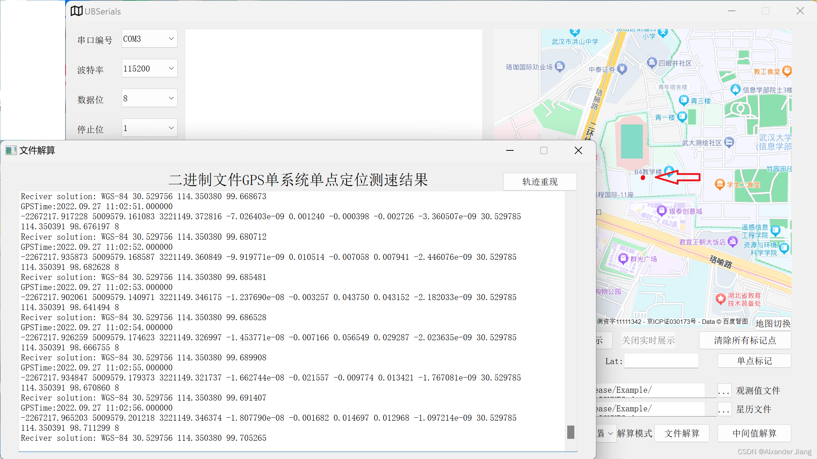Open the 波特率 115200 dropdown

(149, 68)
